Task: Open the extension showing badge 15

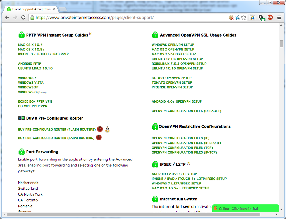Action: tap(262, 18)
